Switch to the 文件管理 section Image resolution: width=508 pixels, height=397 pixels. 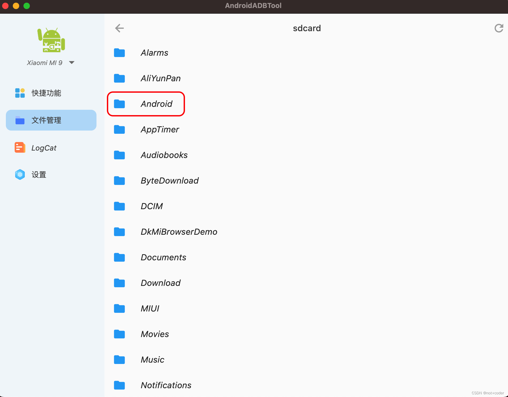51,120
